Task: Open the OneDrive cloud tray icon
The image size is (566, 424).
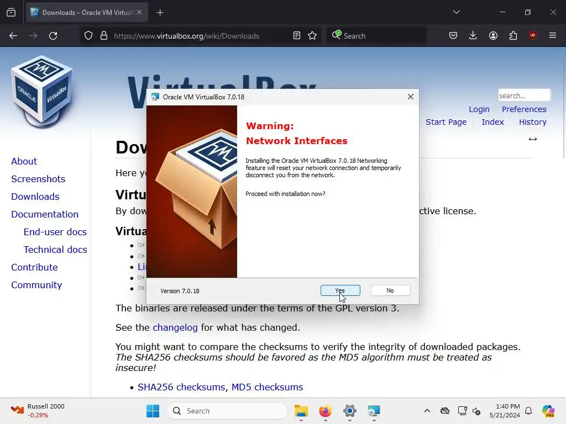Action: point(445,411)
